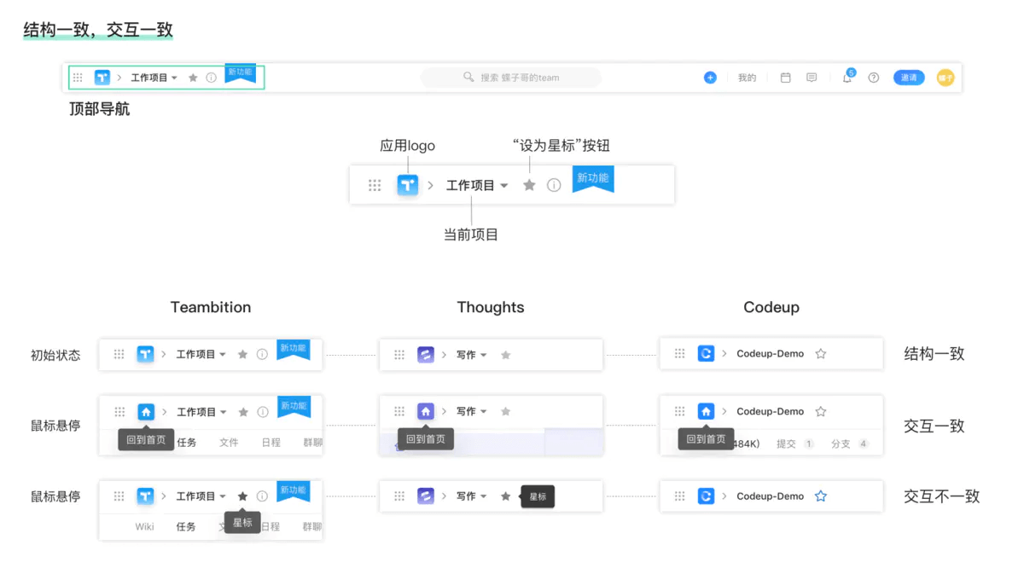Click the Thoughts logo in the 初始状态 Thoughts bar
1024x574 pixels.
tap(426, 355)
